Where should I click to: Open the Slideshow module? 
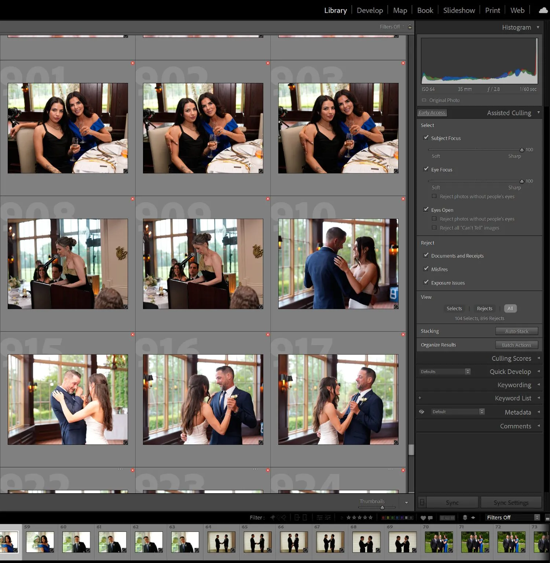point(459,10)
